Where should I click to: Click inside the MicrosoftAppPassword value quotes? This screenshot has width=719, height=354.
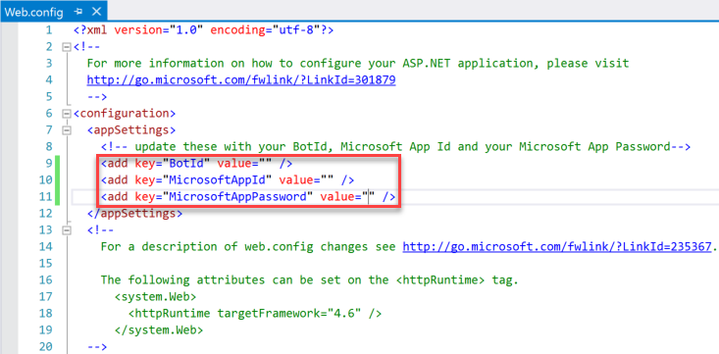coord(369,197)
